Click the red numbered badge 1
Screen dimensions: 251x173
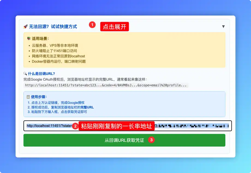click(x=92, y=25)
